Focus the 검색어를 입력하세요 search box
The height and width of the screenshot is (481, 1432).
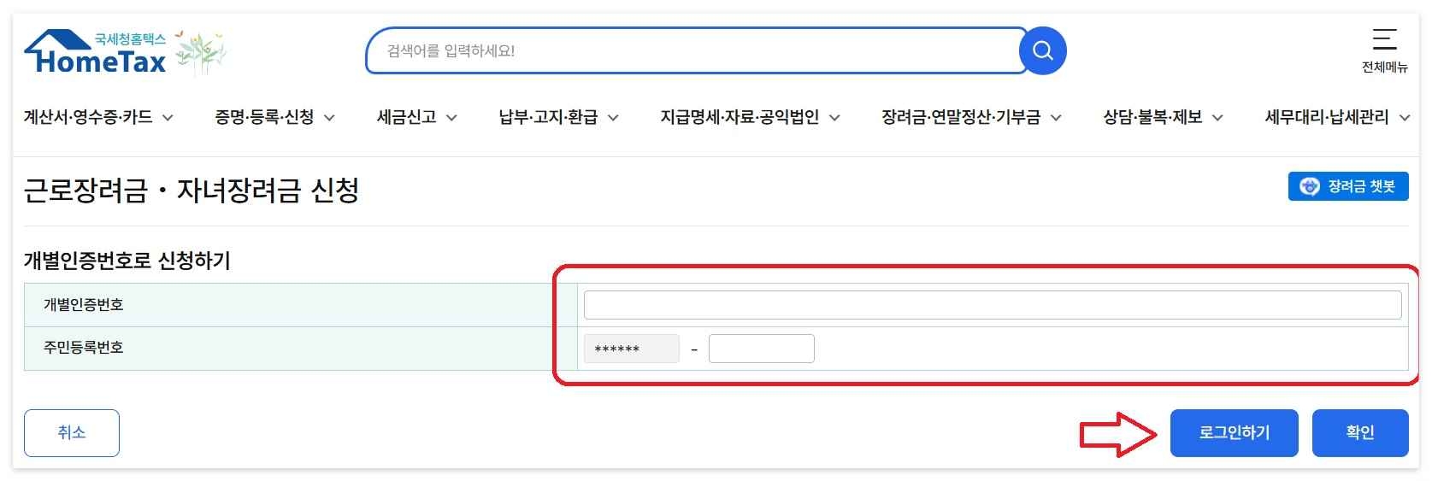click(x=697, y=50)
